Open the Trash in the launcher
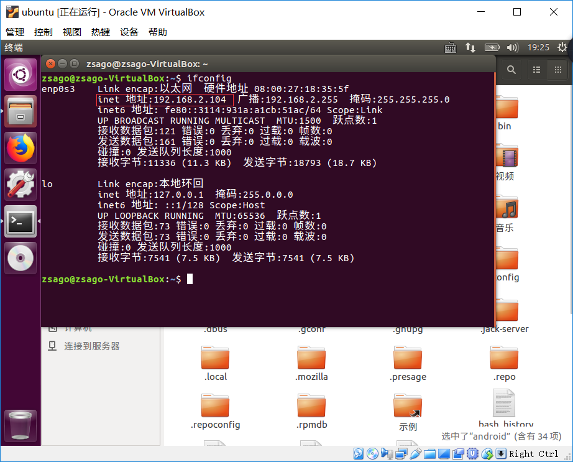573x462 pixels. [x=21, y=425]
